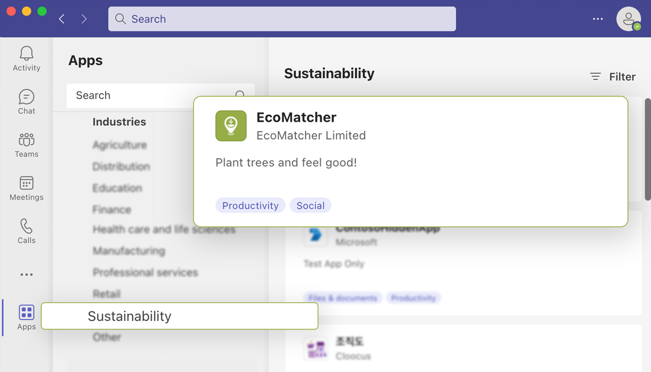Click inside the Apps search field

(x=140, y=95)
